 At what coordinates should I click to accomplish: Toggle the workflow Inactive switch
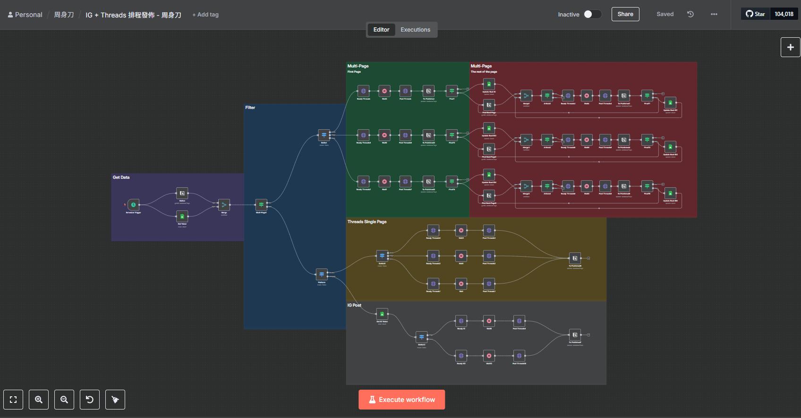click(592, 14)
